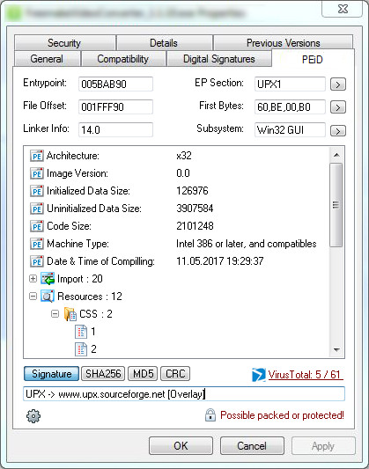This screenshot has width=369, height=469.
Task: Select the CSS resource row 2
Action: (x=93, y=349)
